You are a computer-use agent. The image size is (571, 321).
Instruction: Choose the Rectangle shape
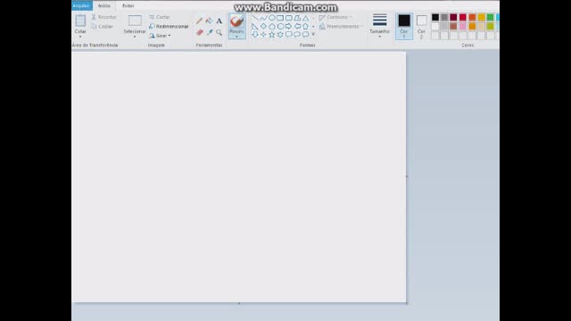tap(280, 18)
